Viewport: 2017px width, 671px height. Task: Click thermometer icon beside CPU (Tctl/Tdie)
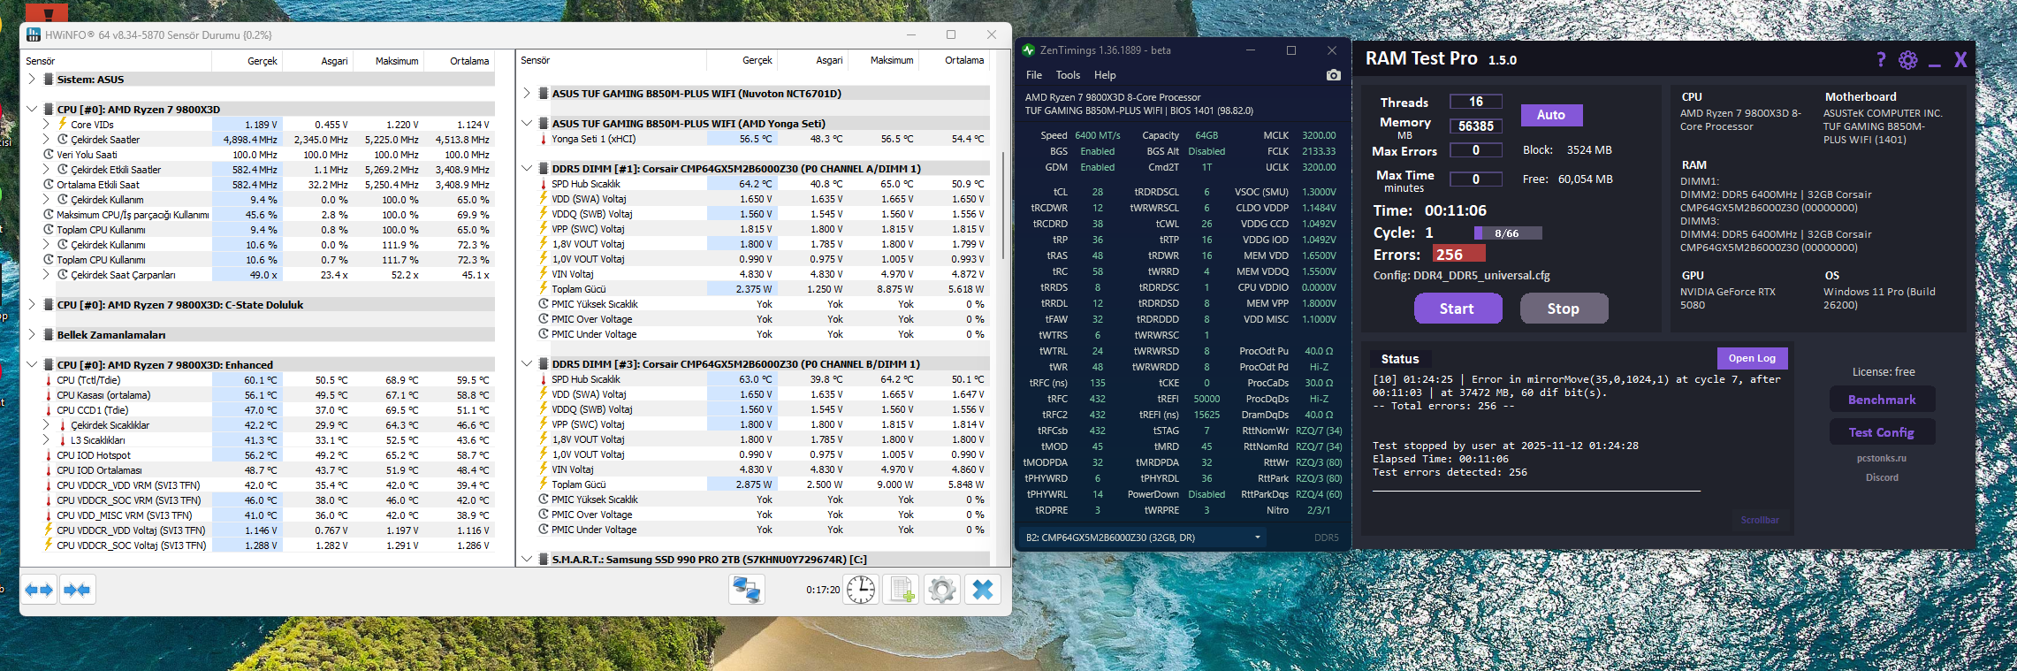pyautogui.click(x=49, y=380)
